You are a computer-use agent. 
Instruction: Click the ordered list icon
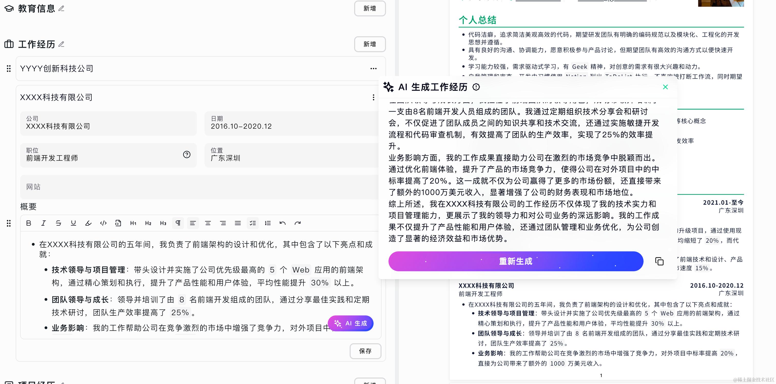click(x=267, y=223)
